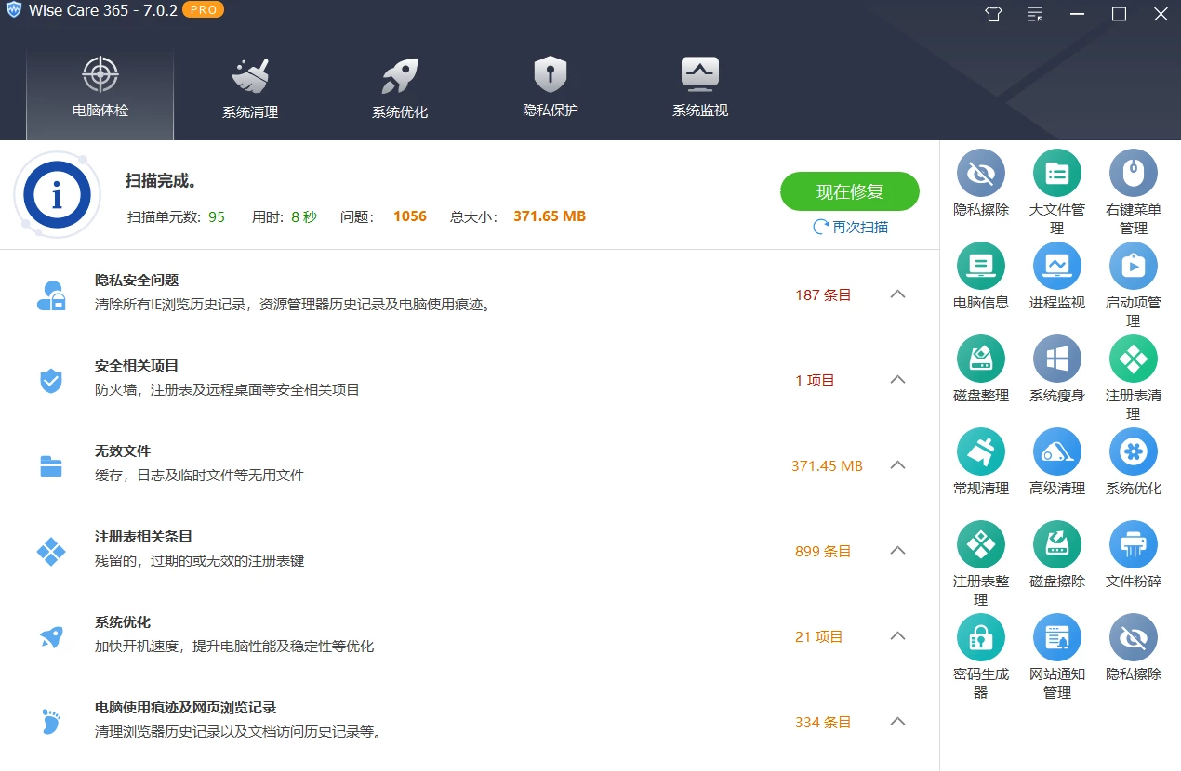Click the 再次扫描 link
Screen dimensions: 1181x771
tap(850, 227)
